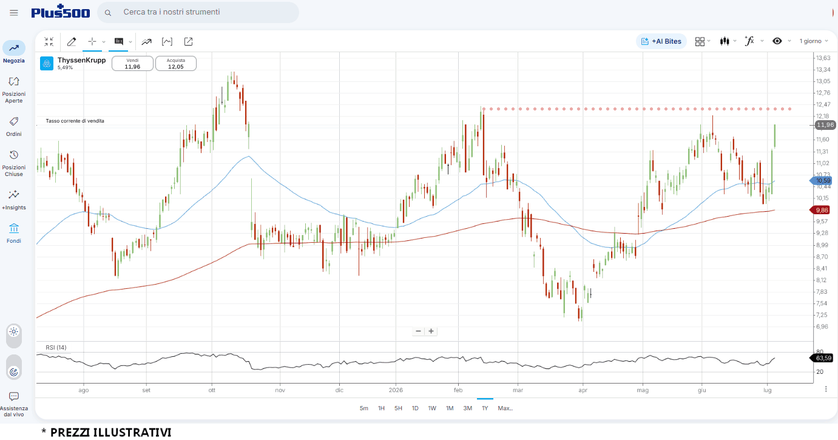Click the RSI (14) indicator label
The height and width of the screenshot is (440, 838).
pyautogui.click(x=56, y=348)
